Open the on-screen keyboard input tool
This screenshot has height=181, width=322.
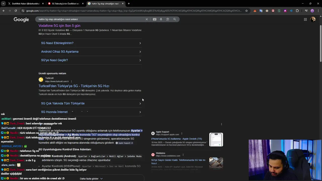tap(154, 19)
